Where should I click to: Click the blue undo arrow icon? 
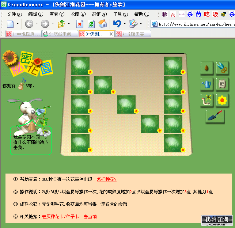pyautogui.click(x=117, y=24)
